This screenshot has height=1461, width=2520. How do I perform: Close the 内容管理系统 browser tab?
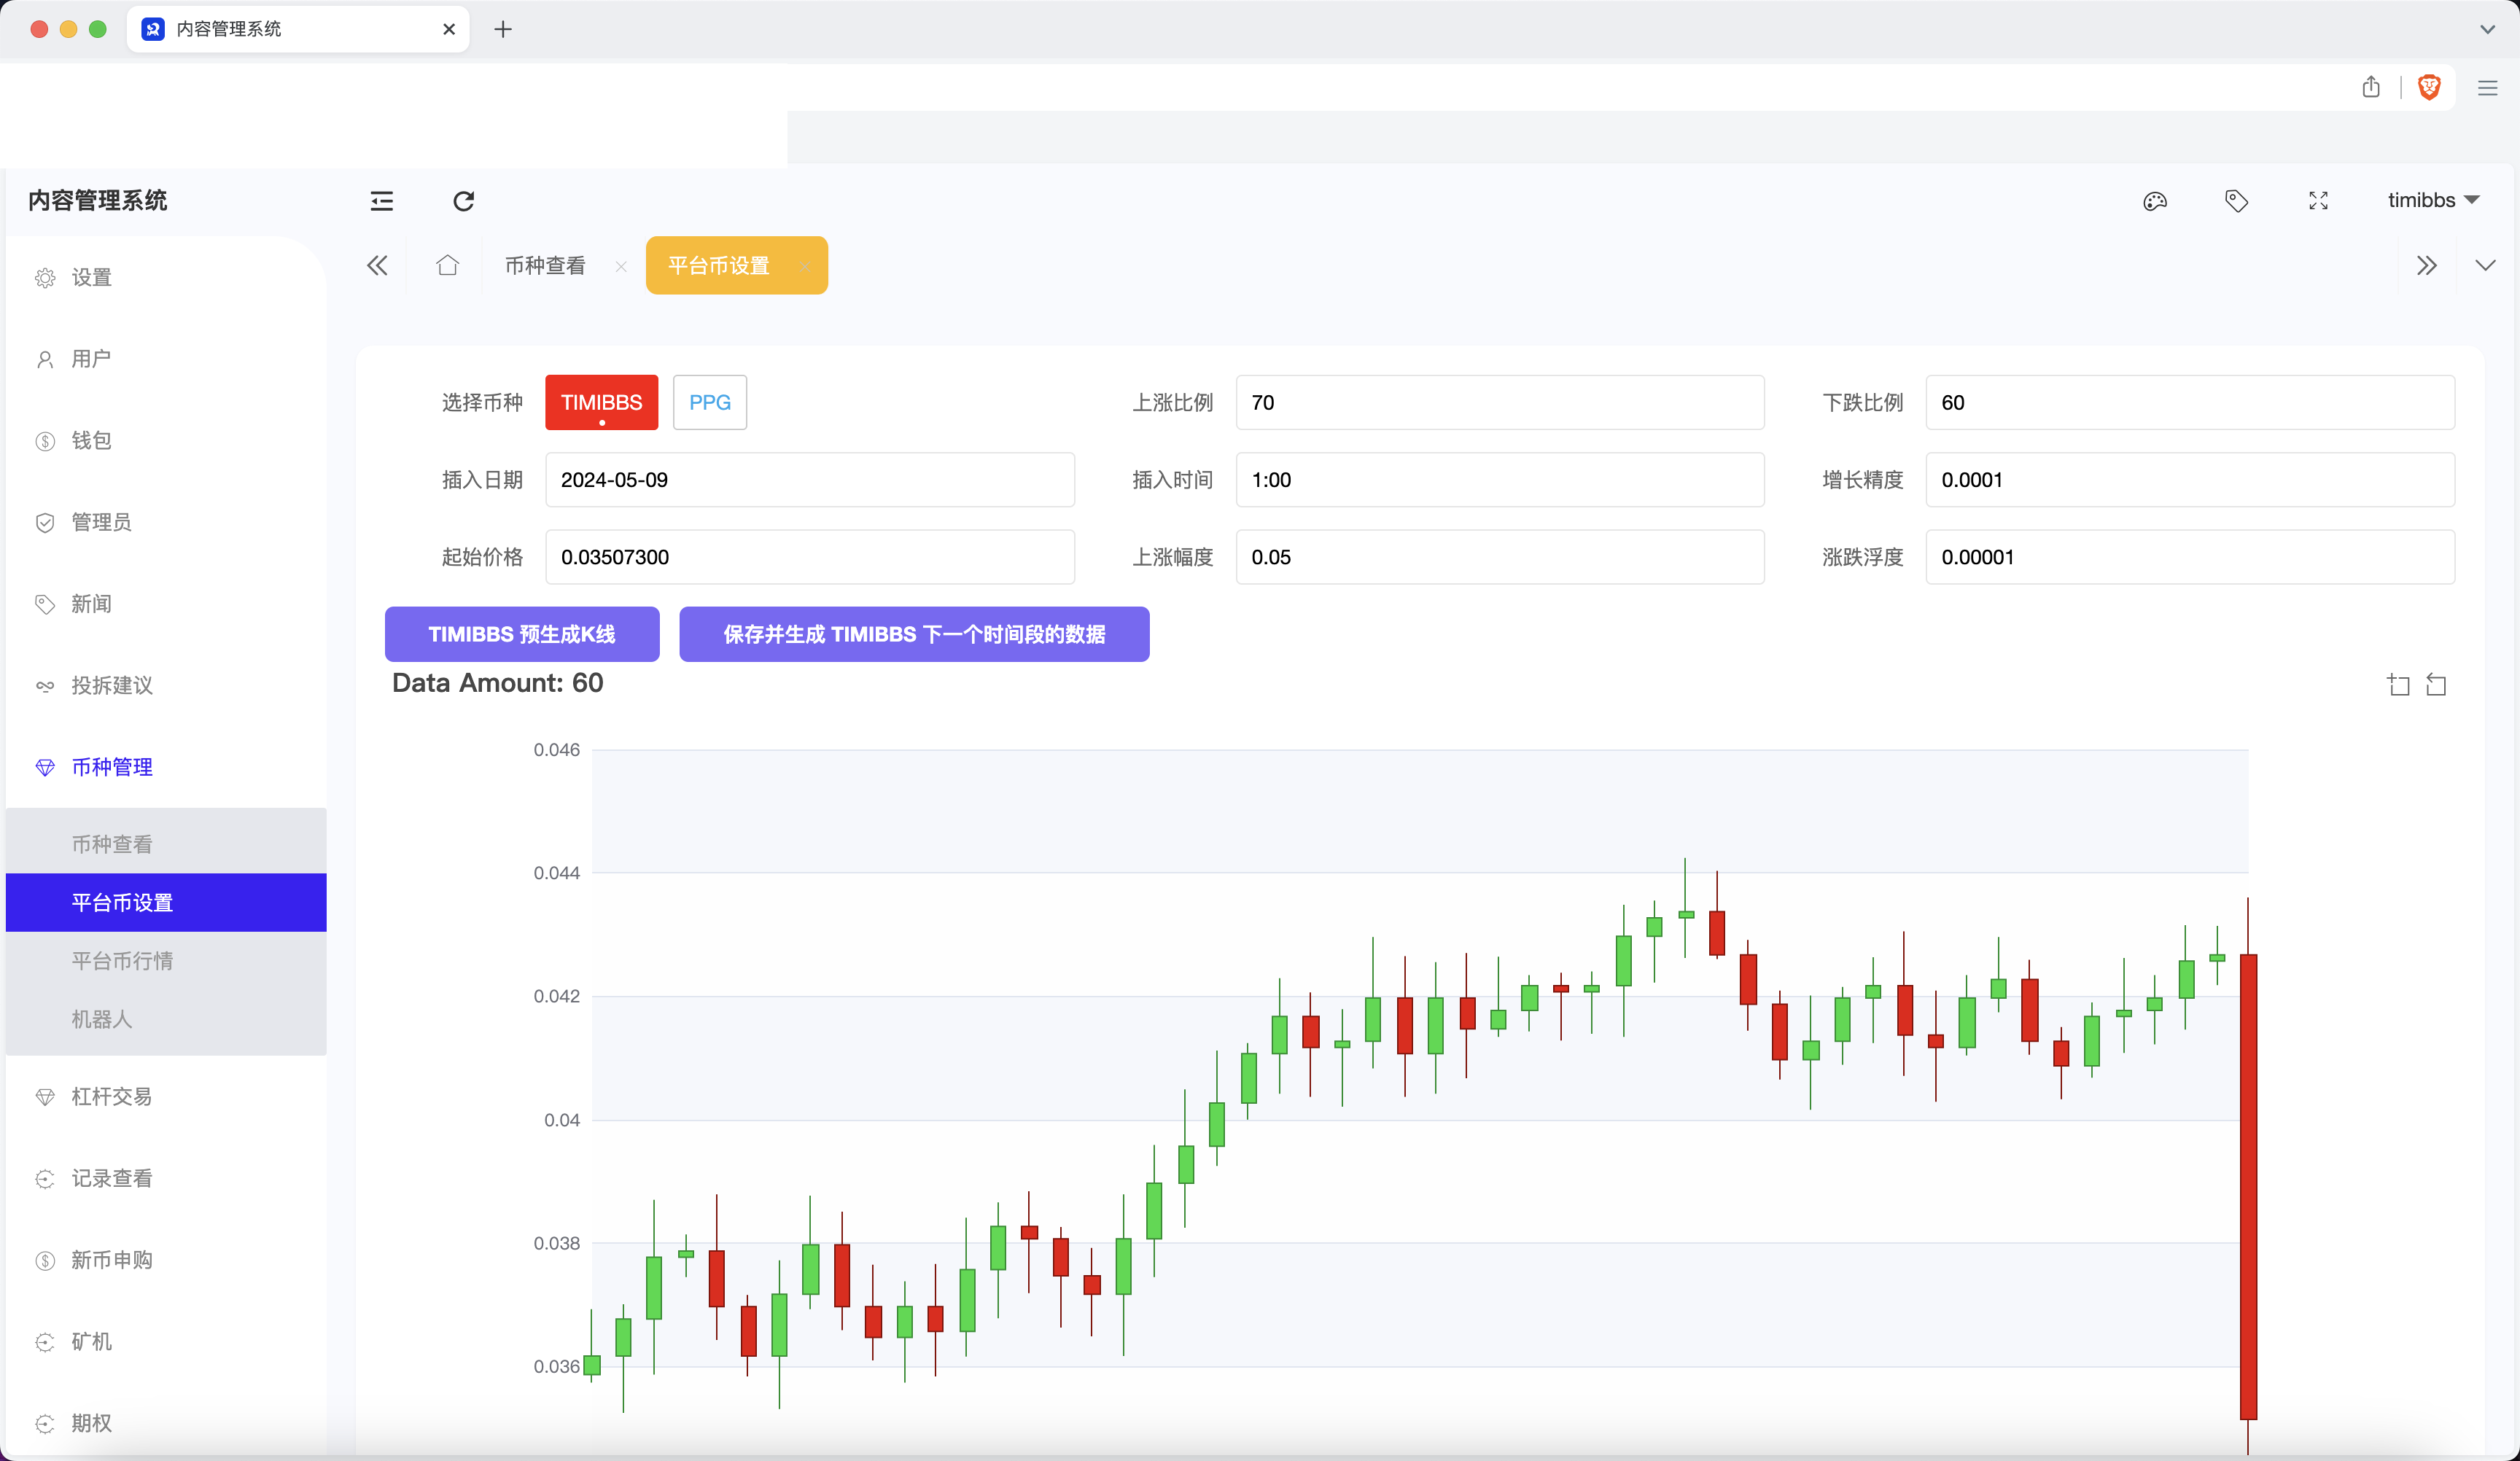pos(449,29)
